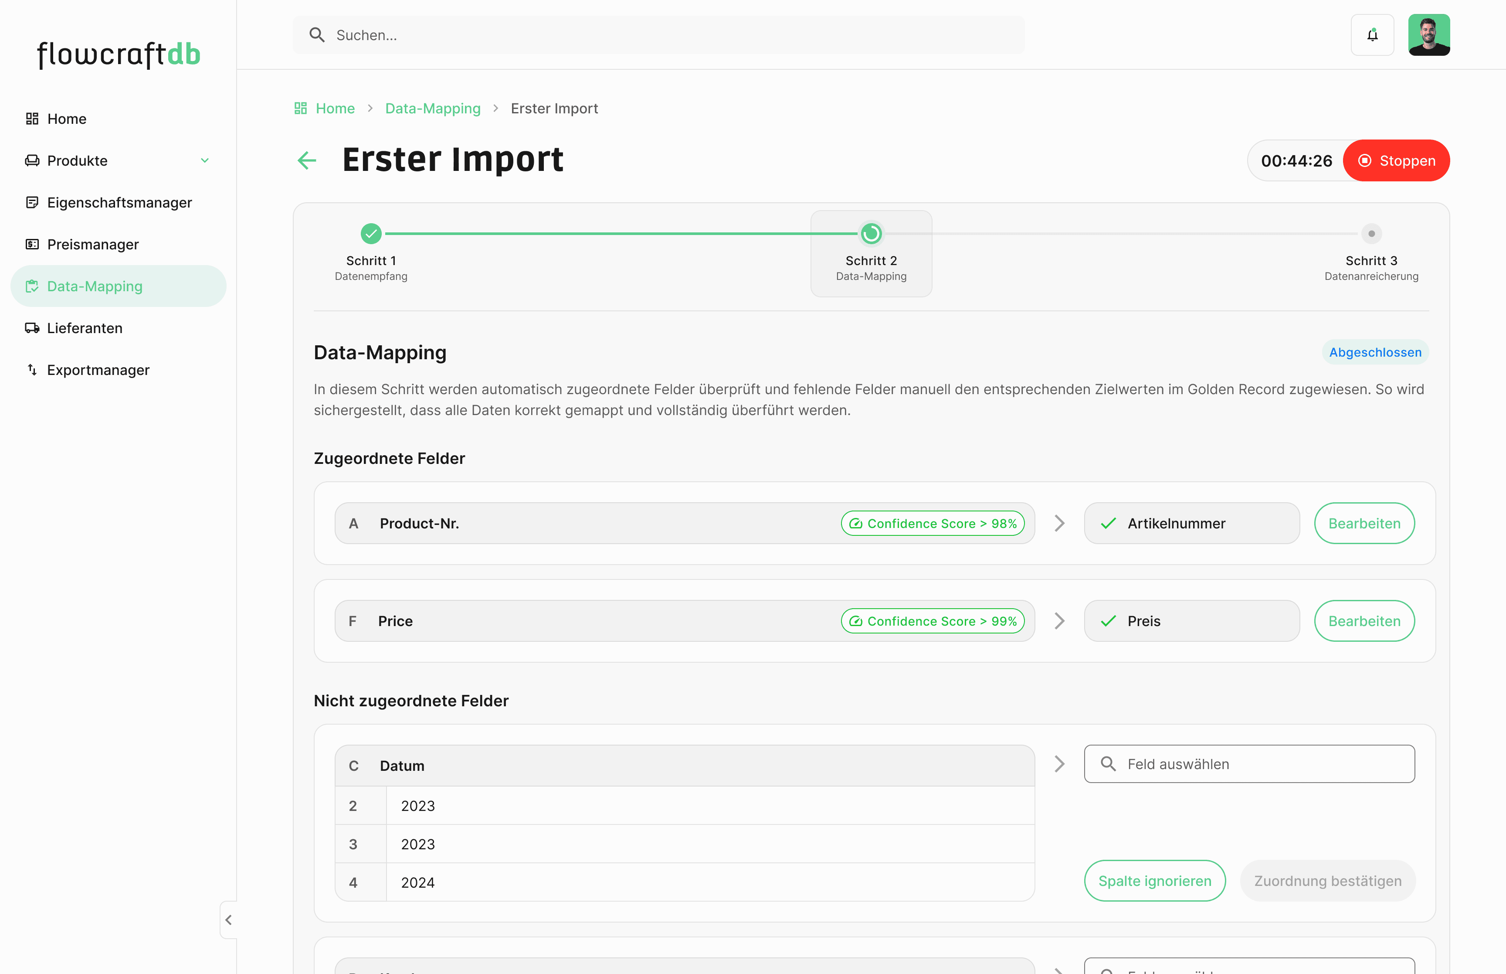Expand the Produkte section chevron
The image size is (1506, 974).
204,160
